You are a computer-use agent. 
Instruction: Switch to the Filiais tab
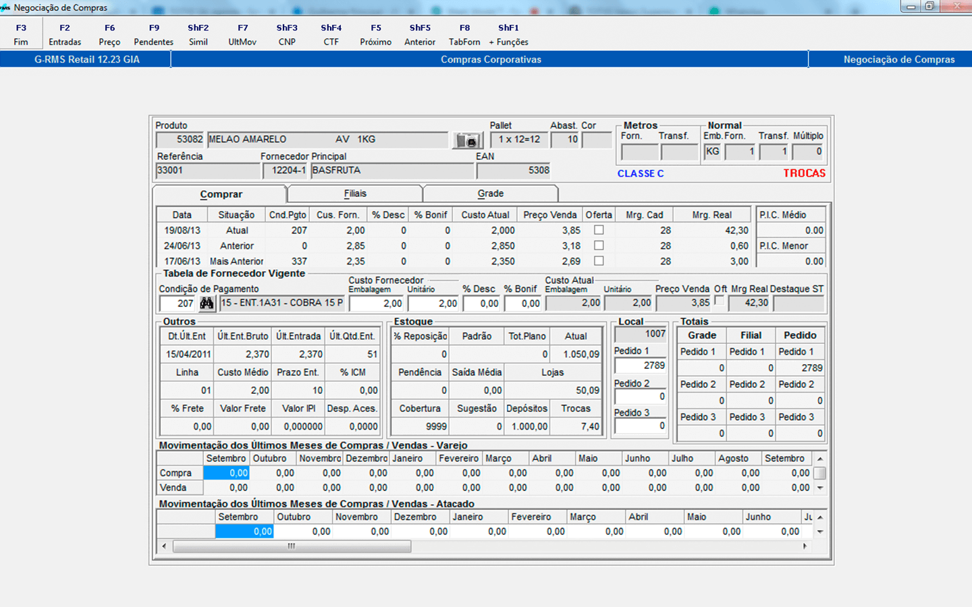(x=355, y=194)
